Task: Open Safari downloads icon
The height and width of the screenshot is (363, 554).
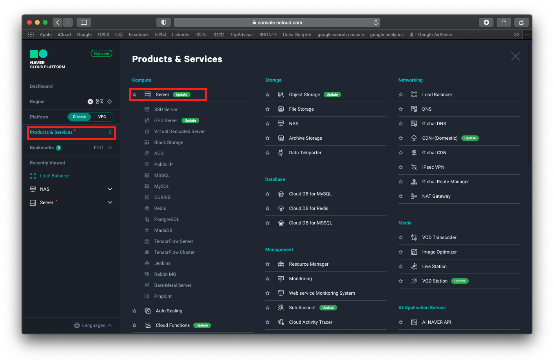Action: pos(486,22)
